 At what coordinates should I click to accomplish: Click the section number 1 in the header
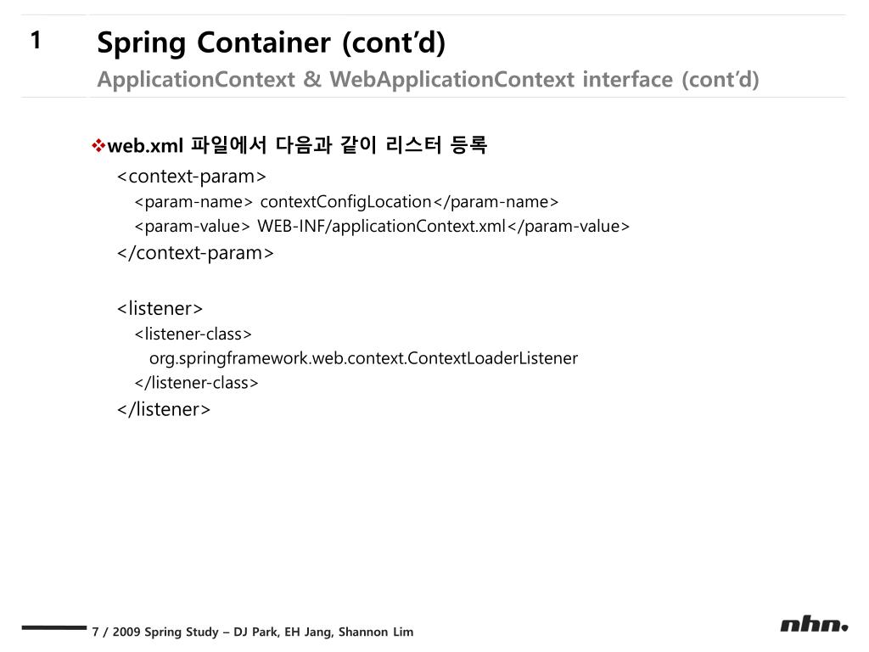pos(36,41)
